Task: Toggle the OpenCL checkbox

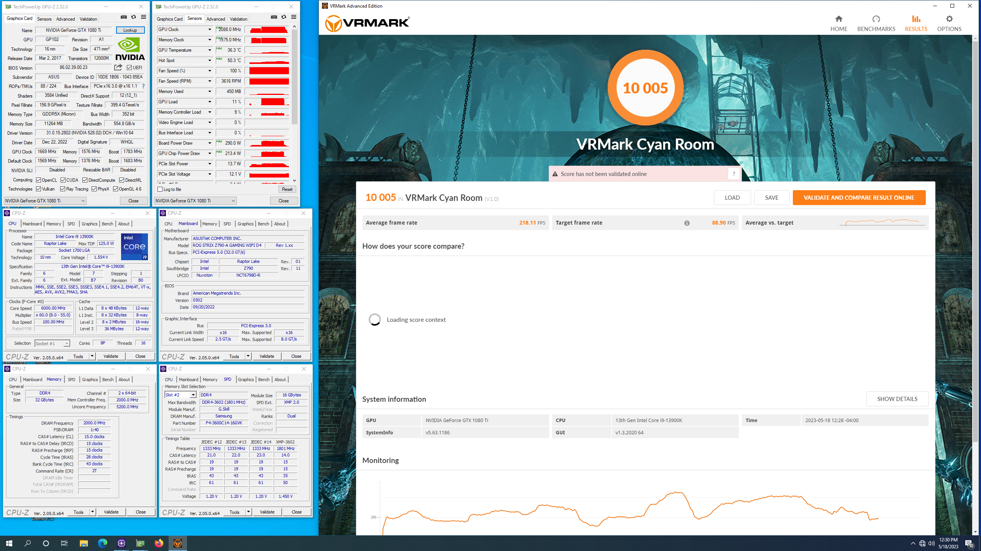Action: click(38, 180)
